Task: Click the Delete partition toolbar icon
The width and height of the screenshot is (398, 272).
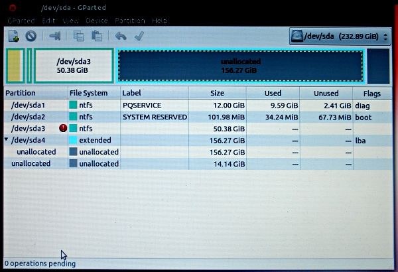Action: pyautogui.click(x=31, y=36)
